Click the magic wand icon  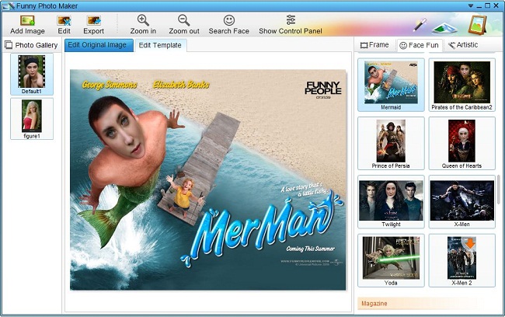[x=420, y=25]
